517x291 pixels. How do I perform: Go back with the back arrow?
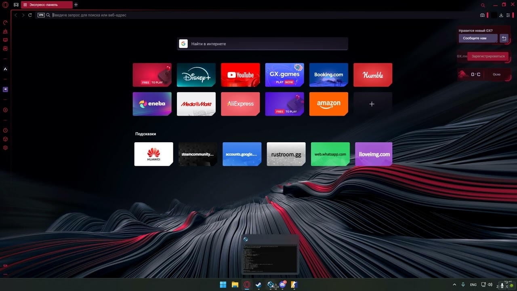(x=16, y=15)
